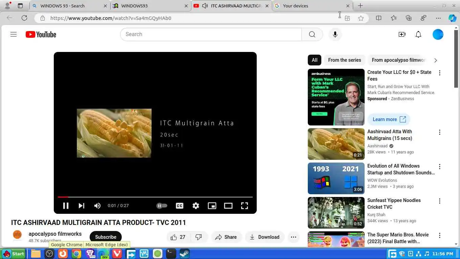The image size is (460, 259).
Task: Toggle the autoplay switch
Action: 162,206
